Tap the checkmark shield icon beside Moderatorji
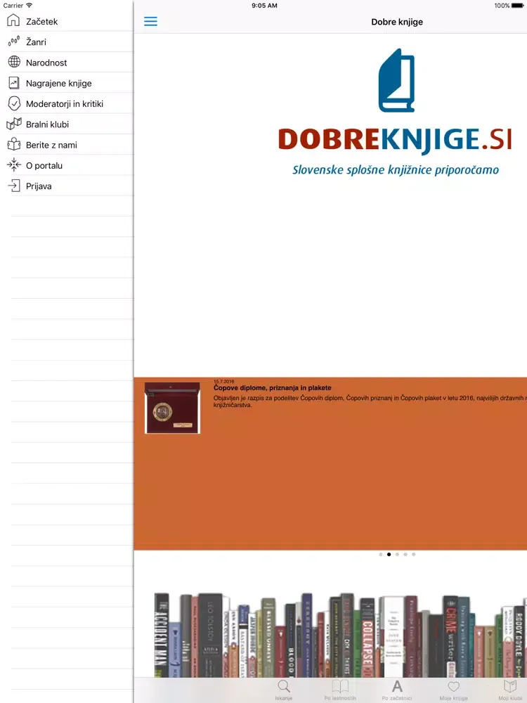Screen dimensions: 527x703 click(x=14, y=103)
